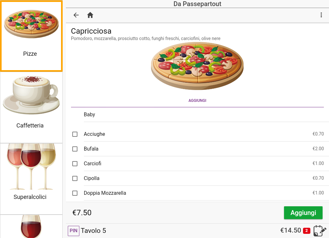Click the red order count badge

pos(307,231)
